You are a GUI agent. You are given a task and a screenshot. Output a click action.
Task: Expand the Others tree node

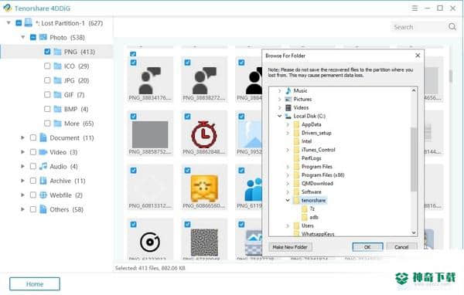pos(22,209)
